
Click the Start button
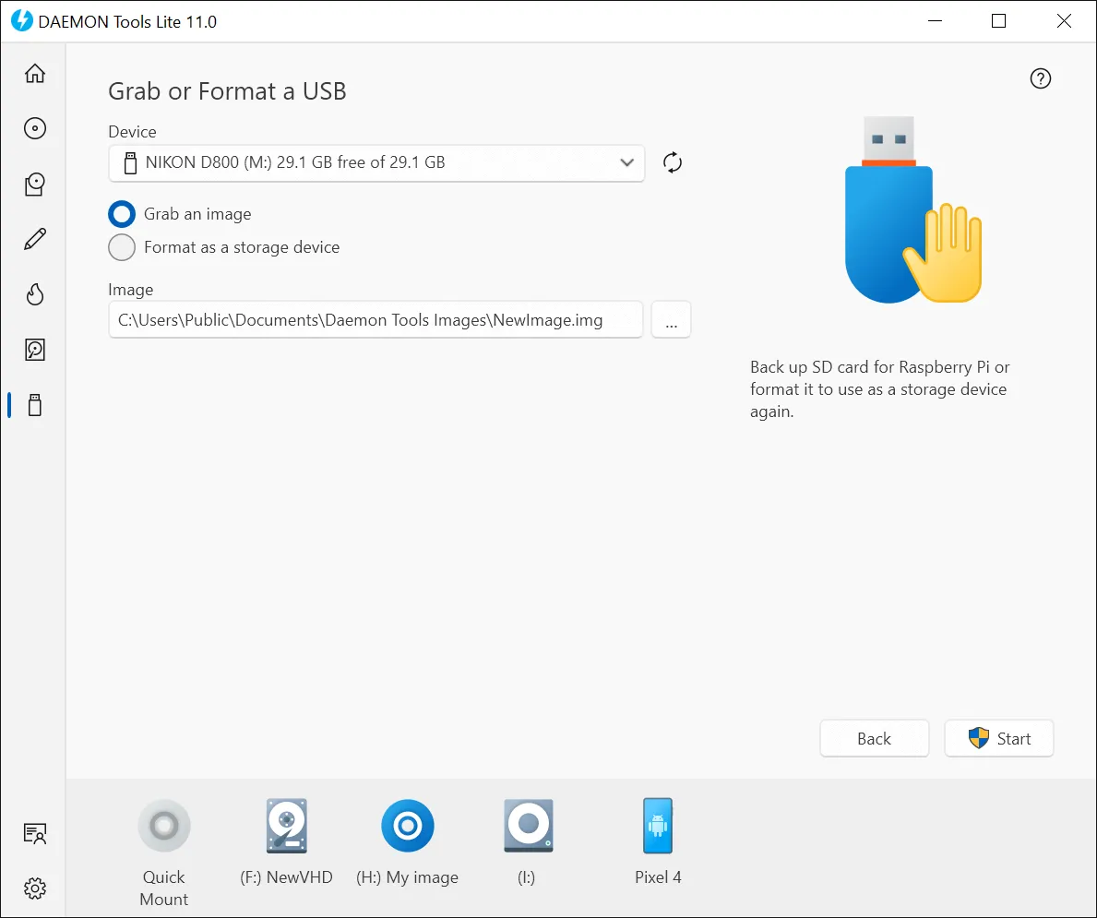(999, 738)
